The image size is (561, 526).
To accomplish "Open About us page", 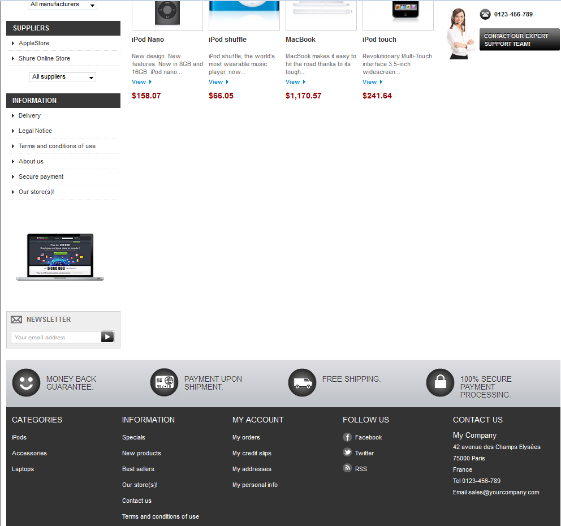I will 31,161.
